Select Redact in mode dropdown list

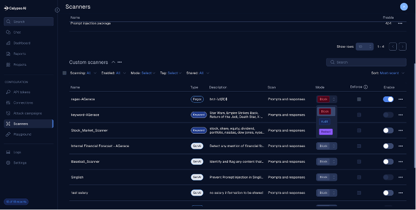pos(326,132)
